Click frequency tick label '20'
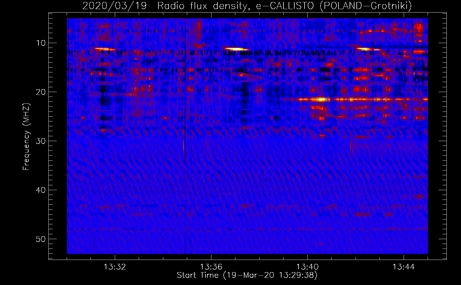461x285 pixels. tap(41, 92)
